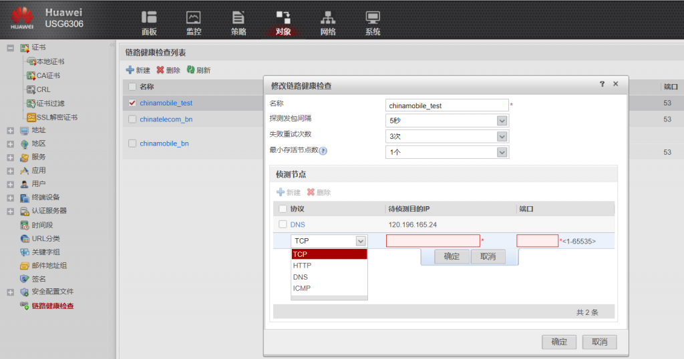Open the 网络 network icon
This screenshot has width=684, height=359.
click(327, 18)
